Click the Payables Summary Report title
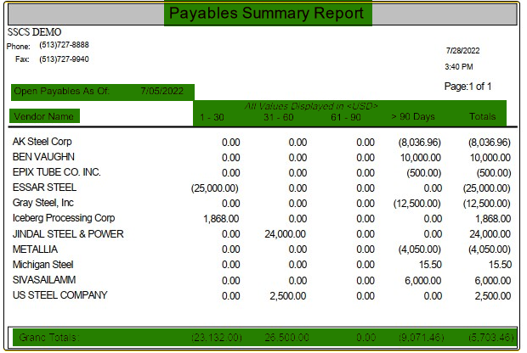527x353 pixels. tap(266, 14)
